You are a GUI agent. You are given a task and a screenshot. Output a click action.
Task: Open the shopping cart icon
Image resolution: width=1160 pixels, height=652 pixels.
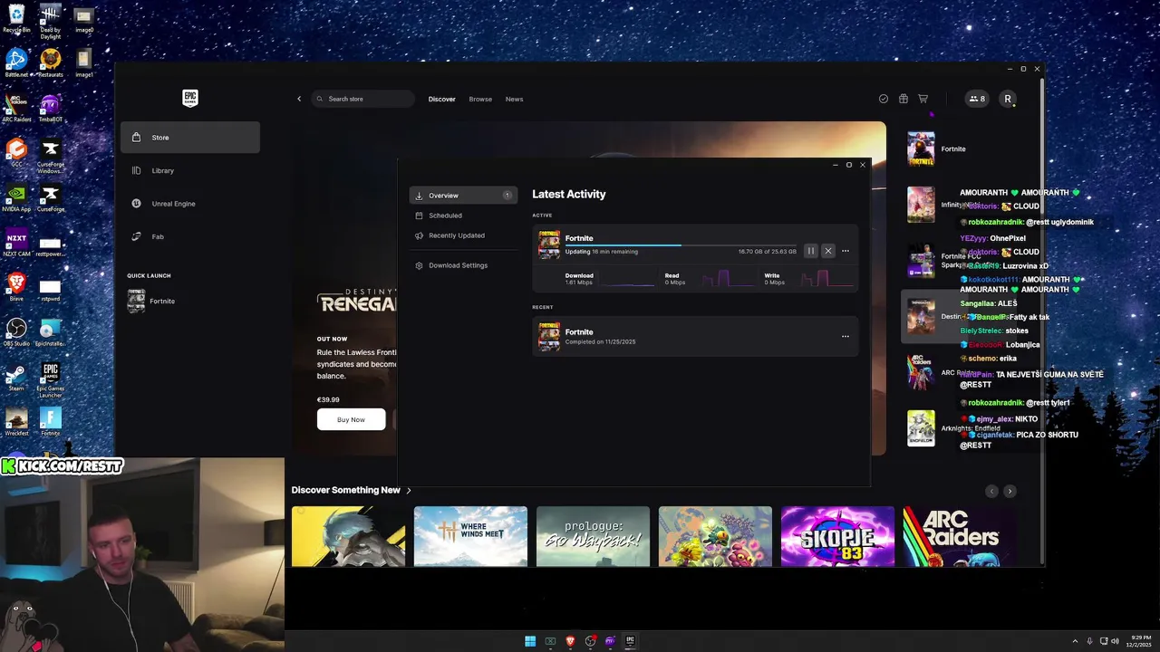click(x=923, y=99)
